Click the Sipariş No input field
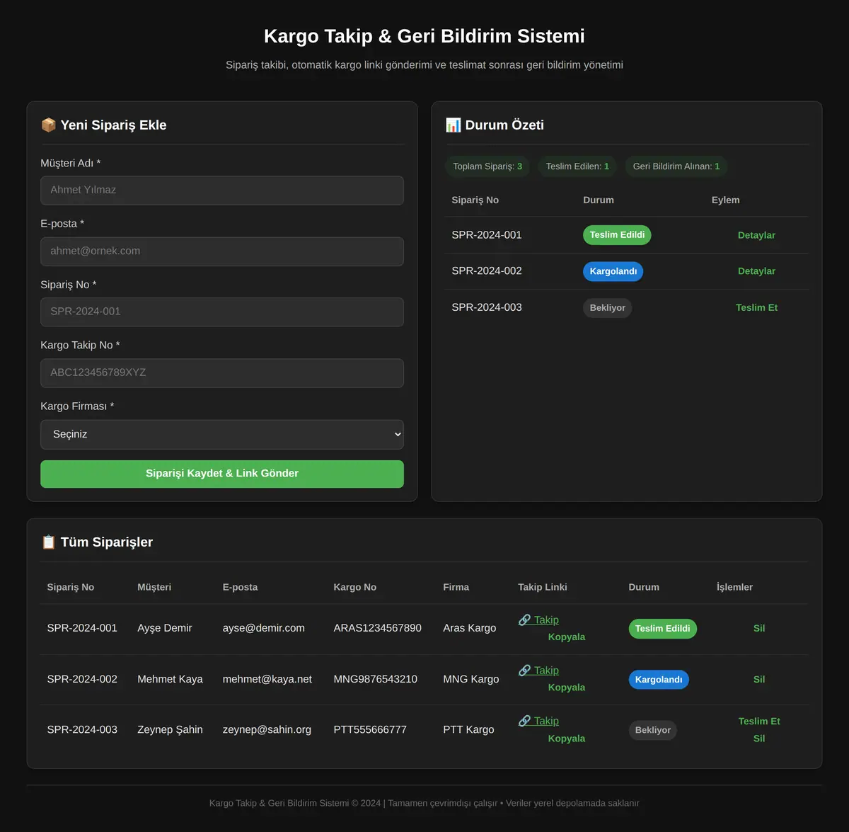Screen dimensions: 849x832 (x=222, y=312)
